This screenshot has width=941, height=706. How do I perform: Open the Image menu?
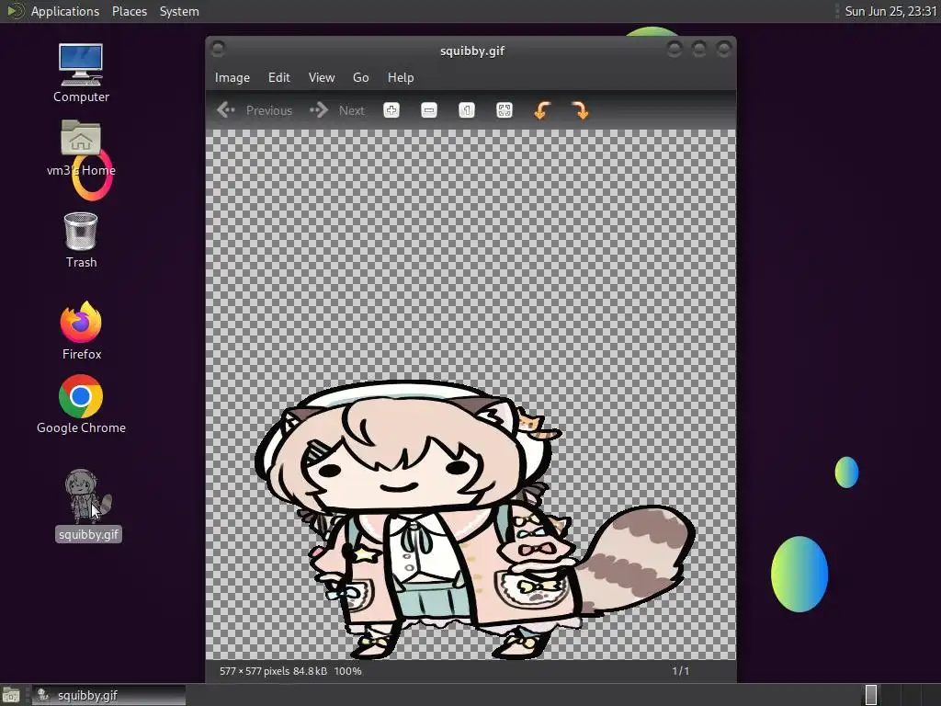[x=232, y=77]
